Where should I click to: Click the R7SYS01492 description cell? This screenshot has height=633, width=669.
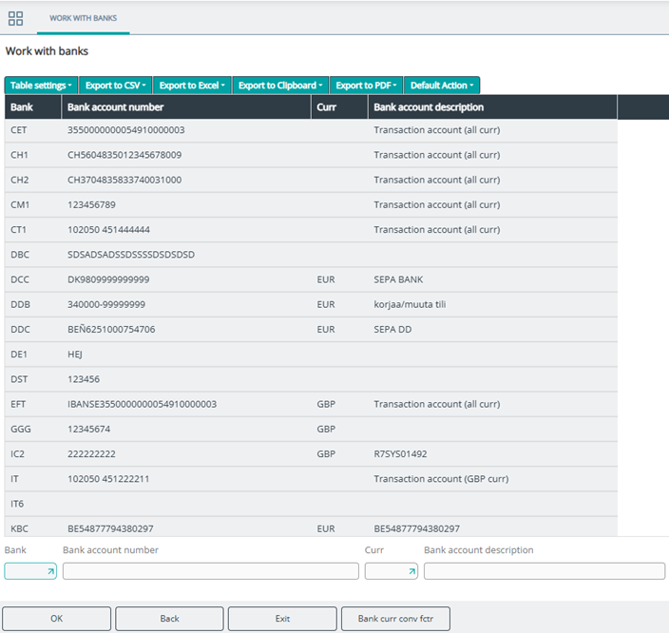tap(401, 454)
